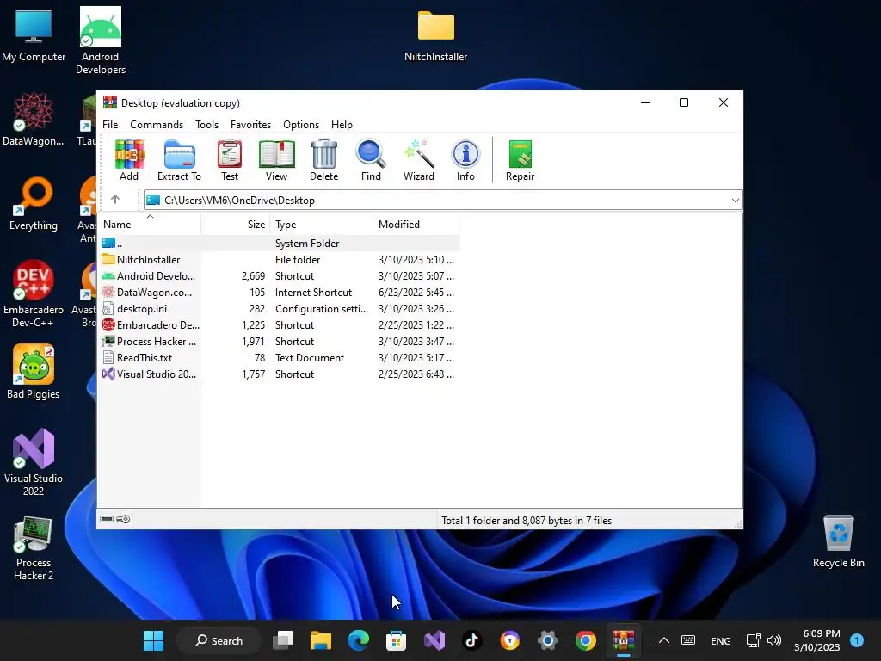Click the Add archive toolbar icon

[x=129, y=160]
